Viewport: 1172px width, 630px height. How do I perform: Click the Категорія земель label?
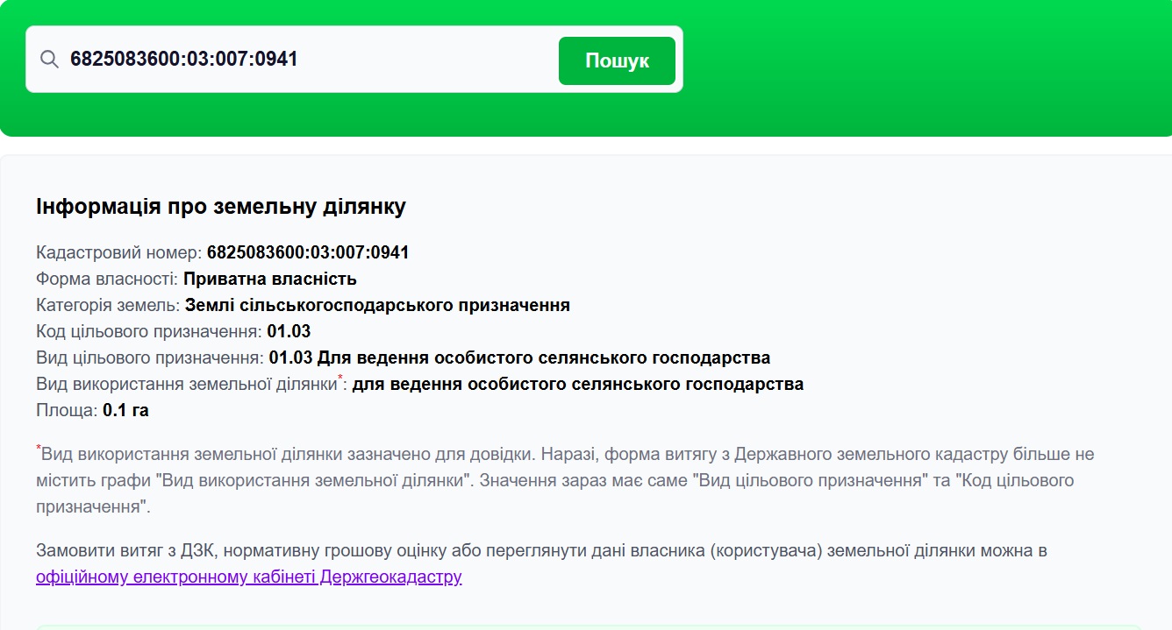pyautogui.click(x=109, y=306)
